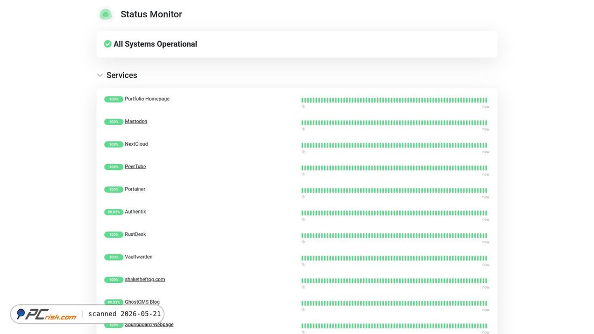594x334 pixels.
Task: Click the 100% badge beside Portainer
Action: click(113, 189)
